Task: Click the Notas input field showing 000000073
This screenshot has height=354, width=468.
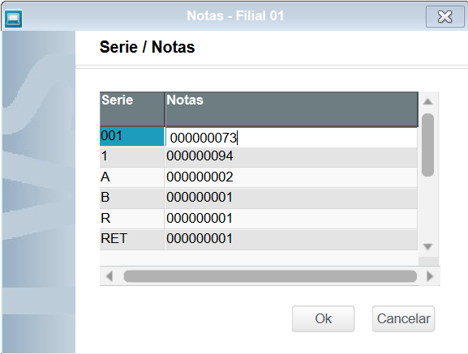Action: point(291,138)
